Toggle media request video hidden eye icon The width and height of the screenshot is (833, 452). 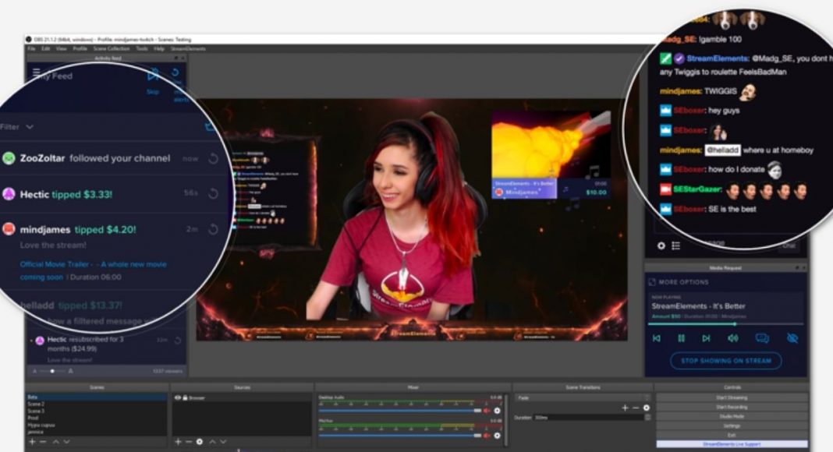(x=792, y=338)
